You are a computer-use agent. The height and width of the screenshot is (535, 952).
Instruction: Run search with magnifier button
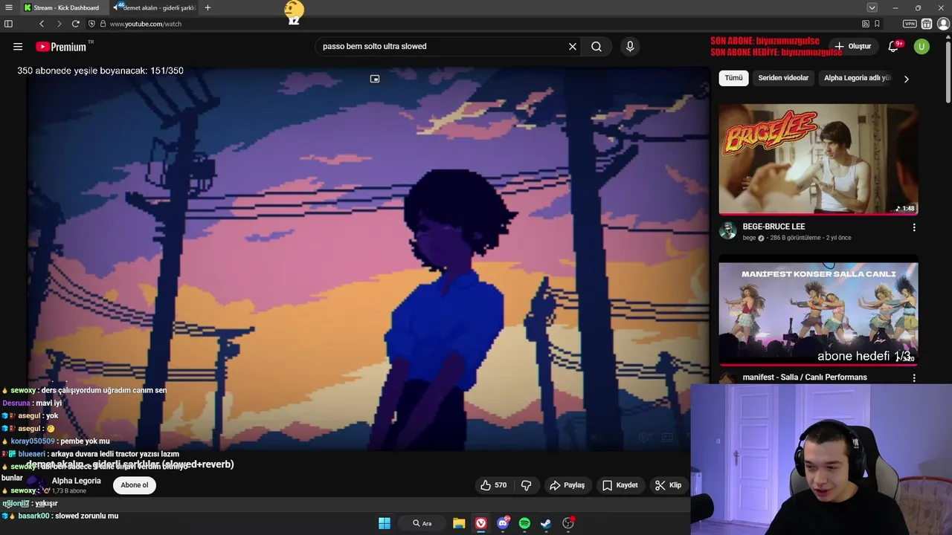[x=596, y=46]
